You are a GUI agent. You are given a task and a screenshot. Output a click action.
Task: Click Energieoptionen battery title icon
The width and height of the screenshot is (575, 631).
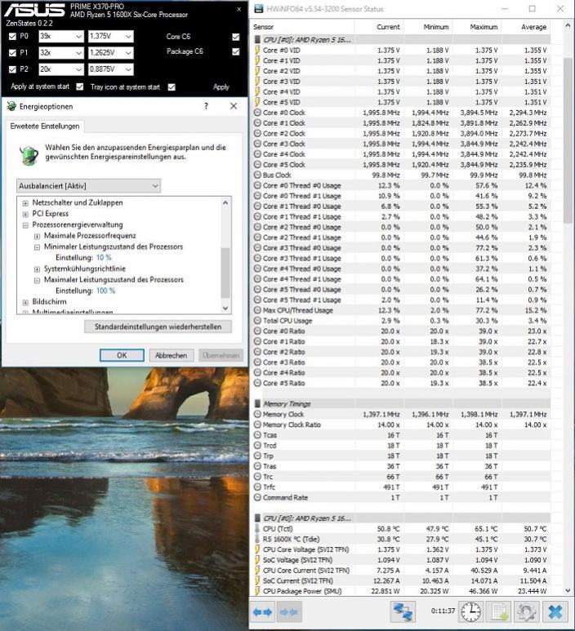[x=11, y=106]
